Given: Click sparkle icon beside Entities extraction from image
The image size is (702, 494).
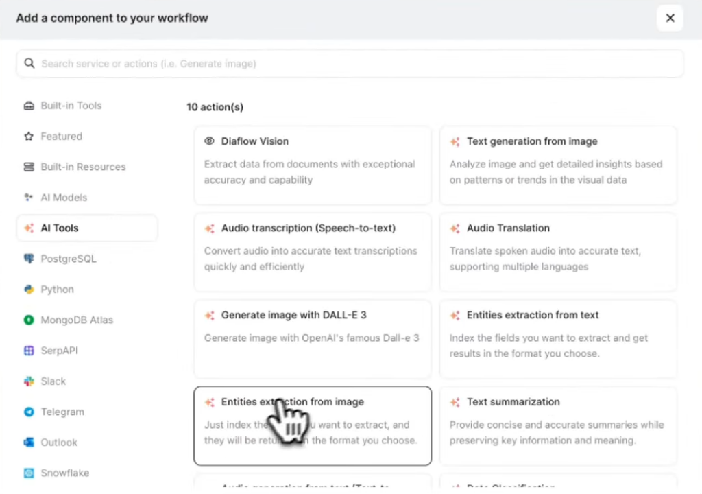Looking at the screenshot, I should coord(210,402).
